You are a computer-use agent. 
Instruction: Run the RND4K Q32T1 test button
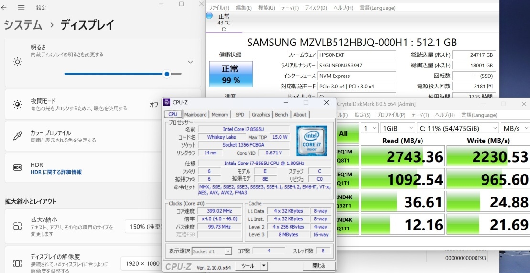tap(347, 202)
